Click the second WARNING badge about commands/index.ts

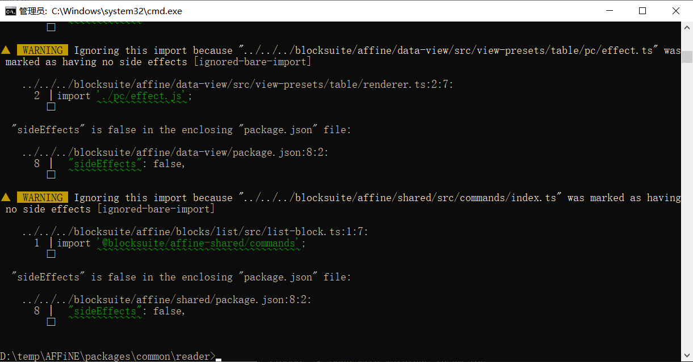coord(43,198)
